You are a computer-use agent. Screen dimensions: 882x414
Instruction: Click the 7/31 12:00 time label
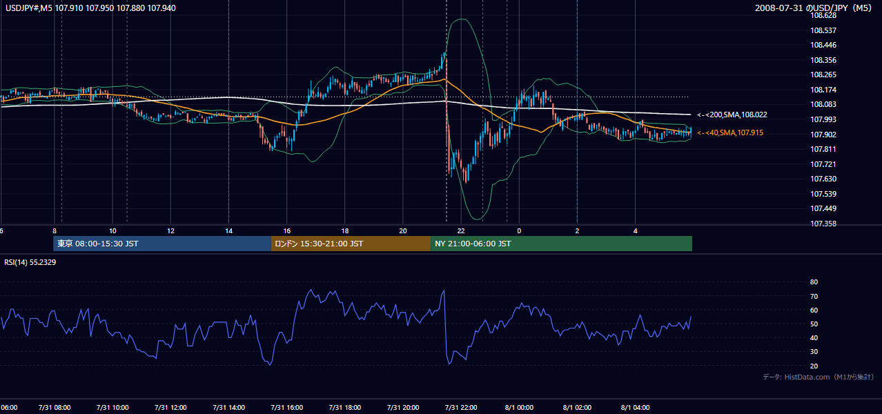170,407
